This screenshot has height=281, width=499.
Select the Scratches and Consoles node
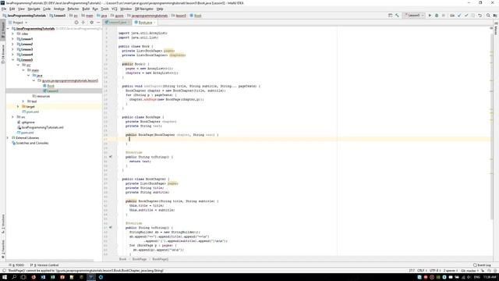30,143
